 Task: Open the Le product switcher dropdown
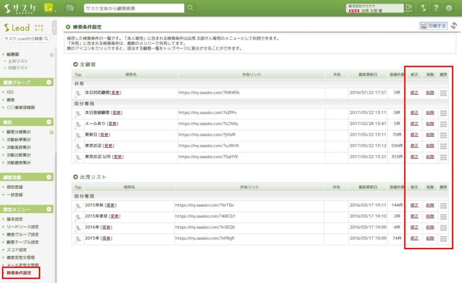coord(49,8)
